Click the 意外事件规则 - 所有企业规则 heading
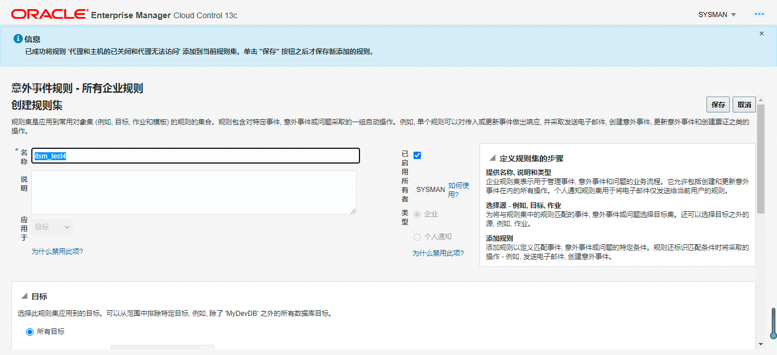 77,88
